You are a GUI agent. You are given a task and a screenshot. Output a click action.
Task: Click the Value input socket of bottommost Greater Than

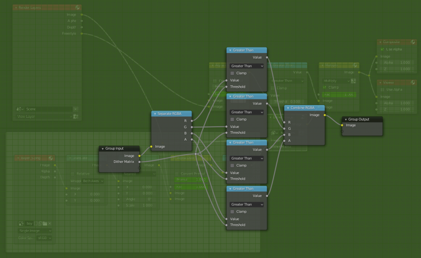point(227,219)
